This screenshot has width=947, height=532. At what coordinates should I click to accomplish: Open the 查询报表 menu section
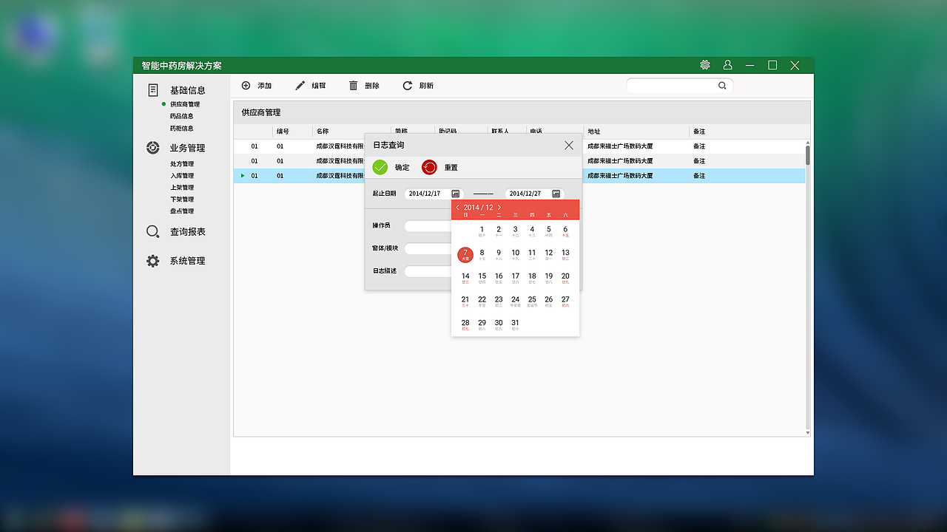coord(188,232)
